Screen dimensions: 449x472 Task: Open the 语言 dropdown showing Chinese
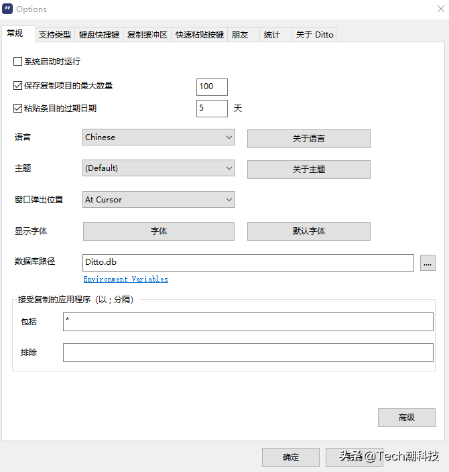click(158, 137)
